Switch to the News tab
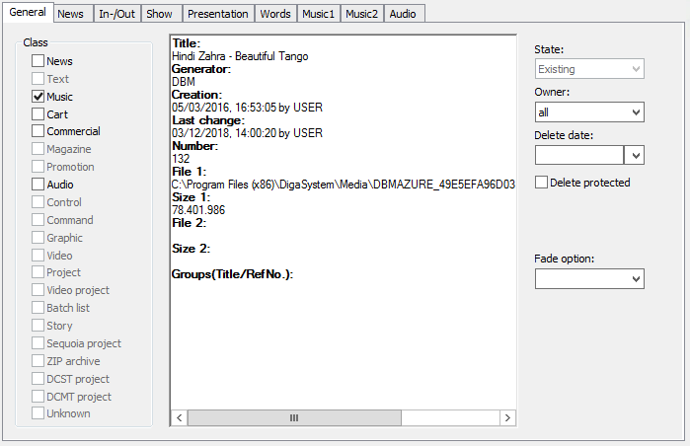This screenshot has height=446, width=690. 70,14
